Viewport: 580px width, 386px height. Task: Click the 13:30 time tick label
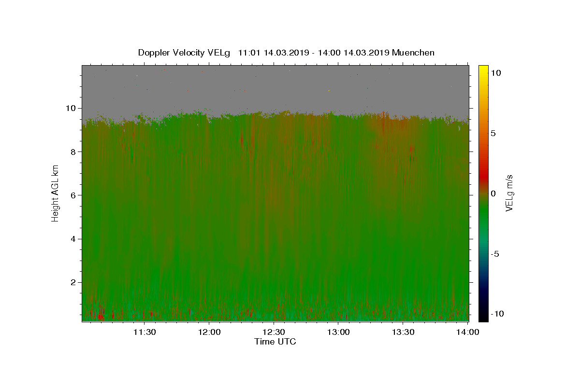404,332
